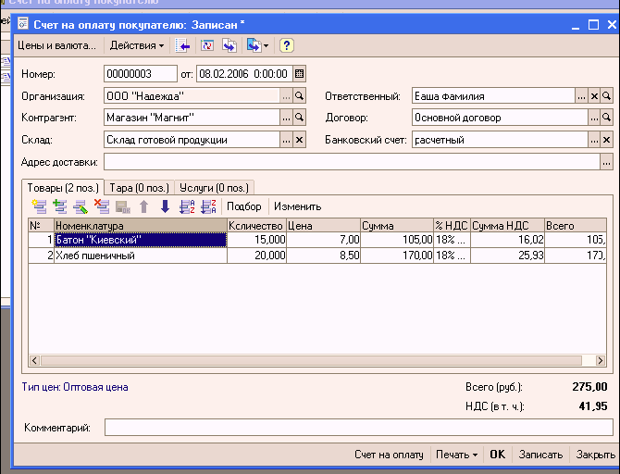Image resolution: width=620 pixels, height=474 pixels.
Task: Open the calendar picker next to date field
Action: tap(299, 74)
